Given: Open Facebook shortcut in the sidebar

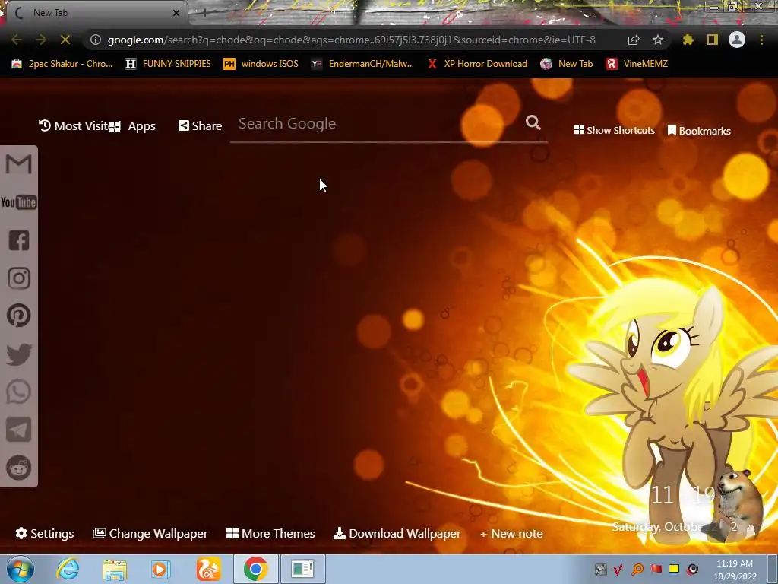Looking at the screenshot, I should coord(19,240).
